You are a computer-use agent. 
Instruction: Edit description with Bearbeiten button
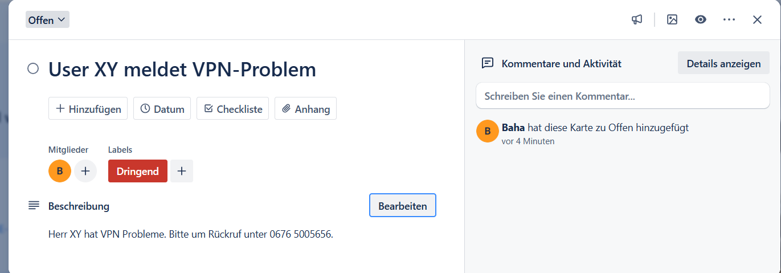pyautogui.click(x=403, y=206)
